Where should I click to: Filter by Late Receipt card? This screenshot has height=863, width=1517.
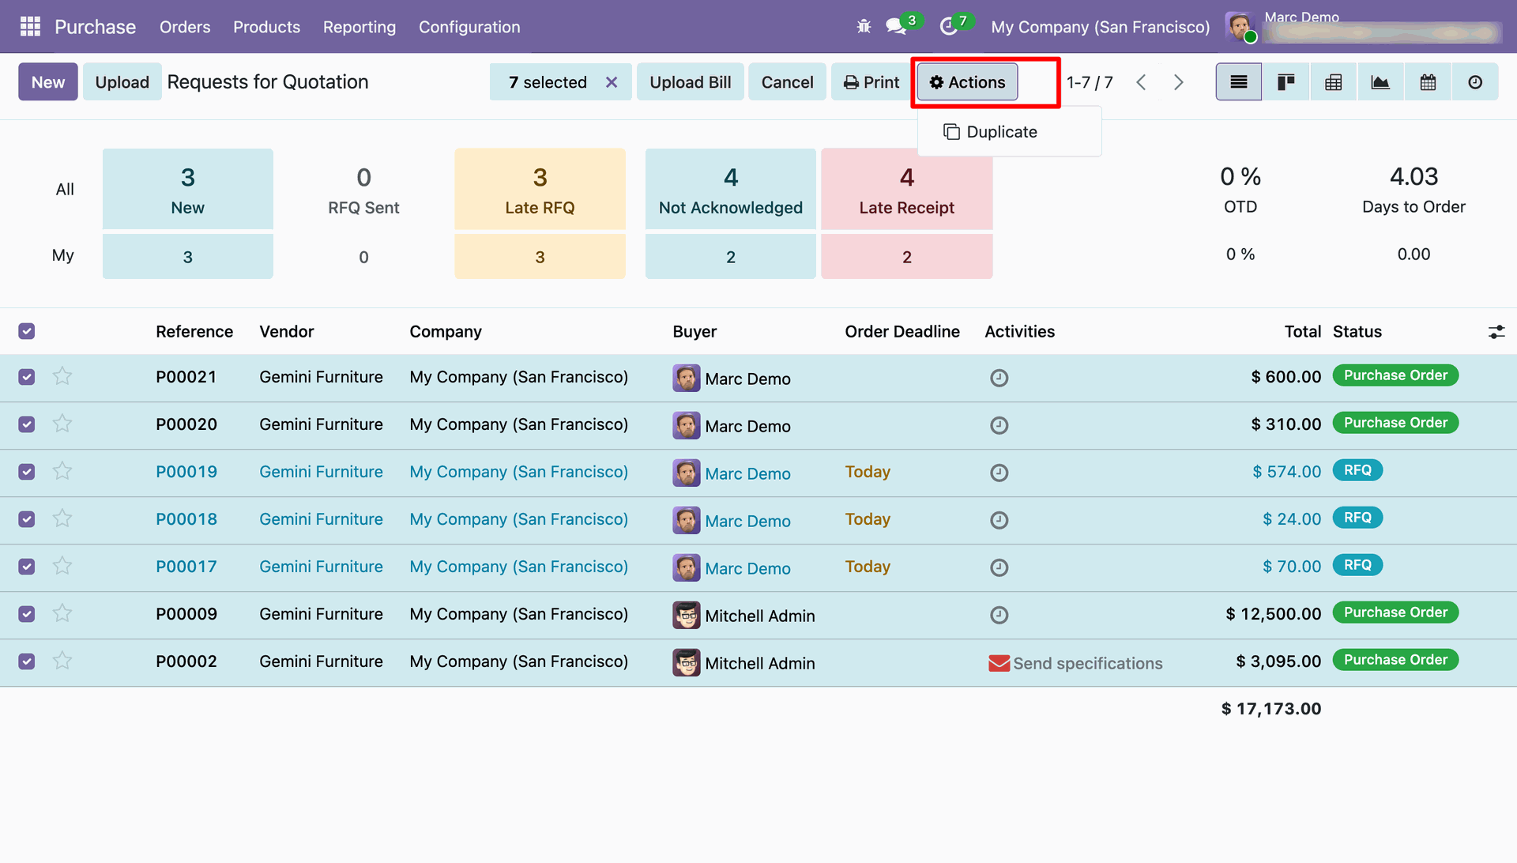[906, 189]
